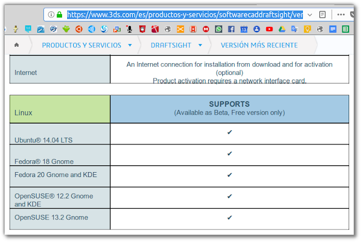Expand the DRAFTSIGHT dropdown arrow

tap(200, 45)
